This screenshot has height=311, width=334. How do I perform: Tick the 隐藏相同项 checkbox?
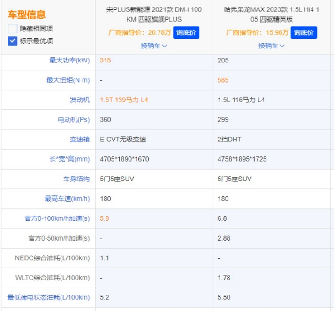(x=13, y=29)
